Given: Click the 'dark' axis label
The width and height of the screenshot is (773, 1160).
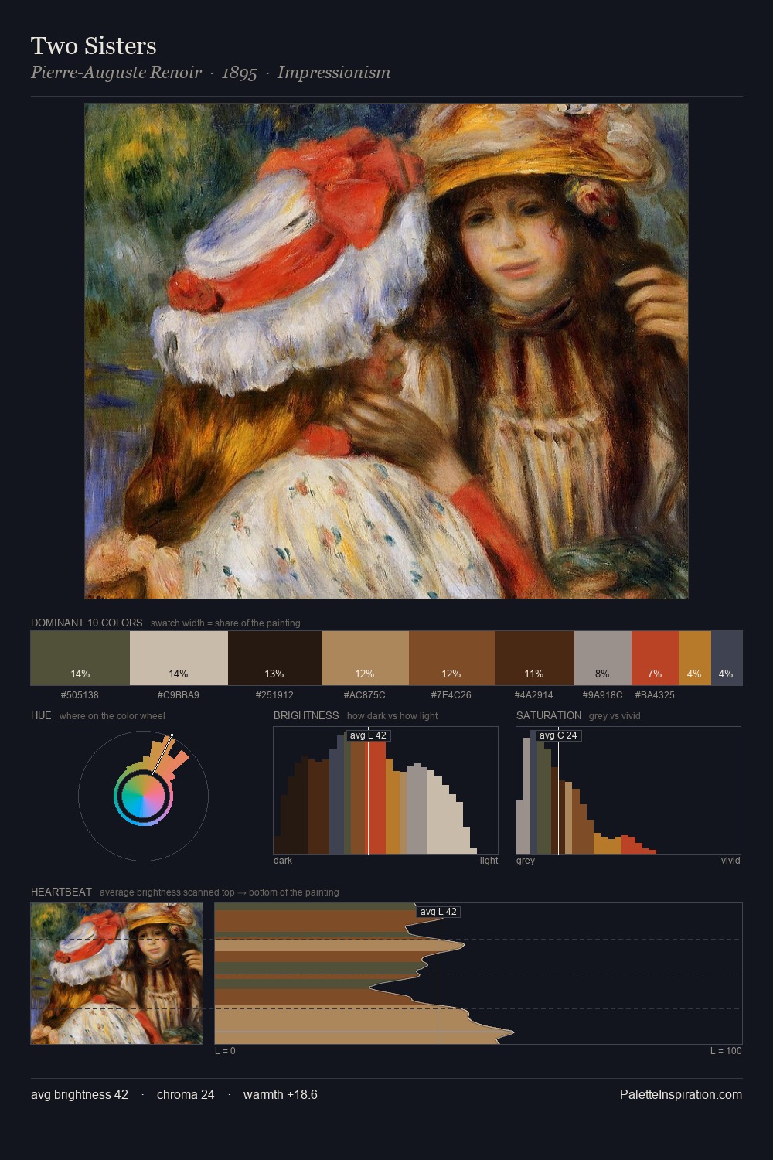Looking at the screenshot, I should click(283, 861).
